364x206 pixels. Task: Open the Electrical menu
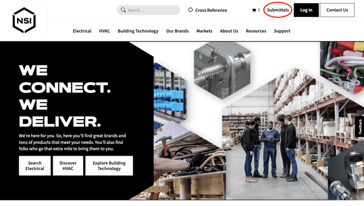(82, 31)
